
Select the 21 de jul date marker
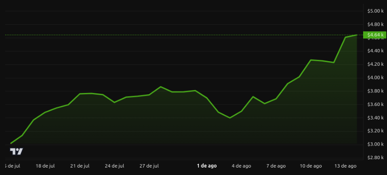point(80,166)
